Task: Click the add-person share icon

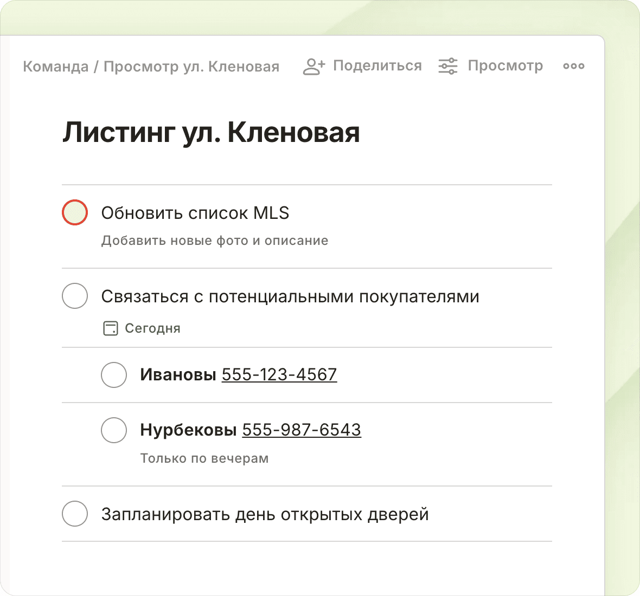Action: click(314, 66)
